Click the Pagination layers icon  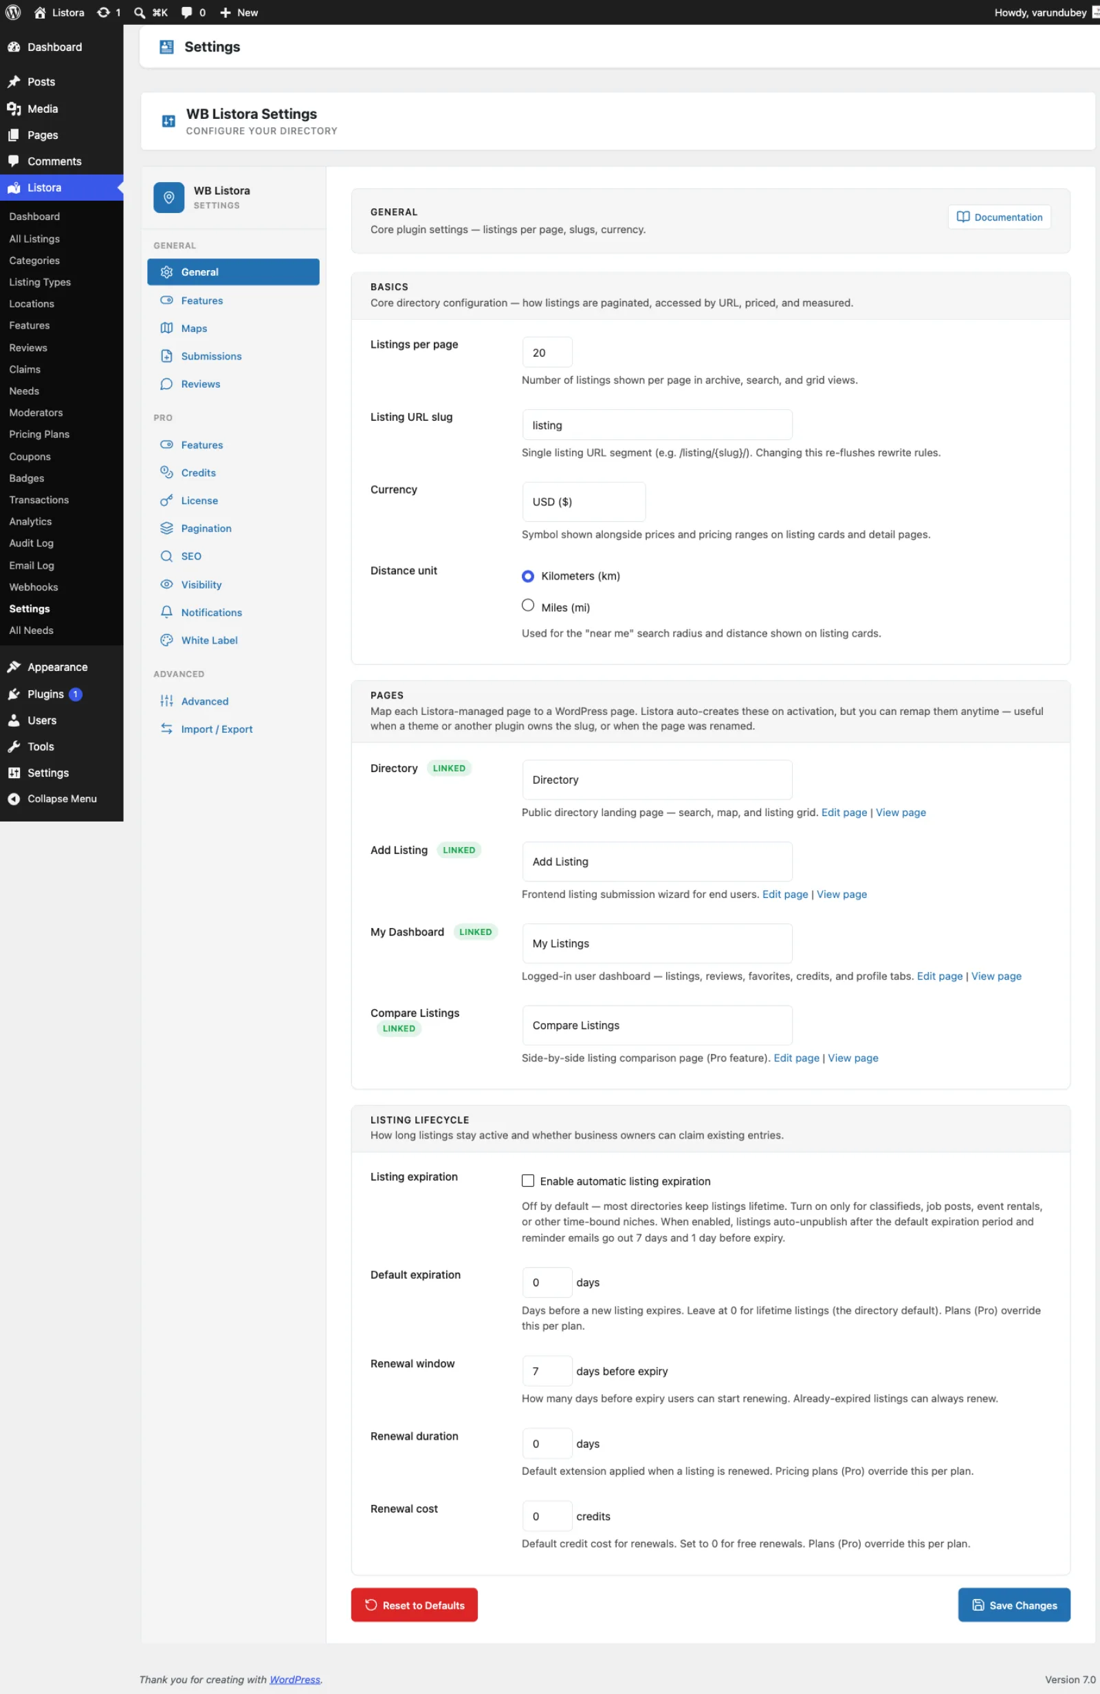click(166, 528)
